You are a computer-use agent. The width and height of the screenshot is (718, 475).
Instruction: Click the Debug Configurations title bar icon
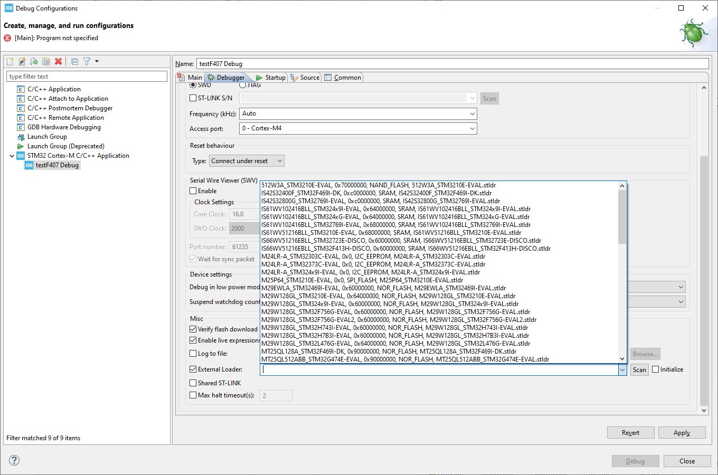coord(8,8)
